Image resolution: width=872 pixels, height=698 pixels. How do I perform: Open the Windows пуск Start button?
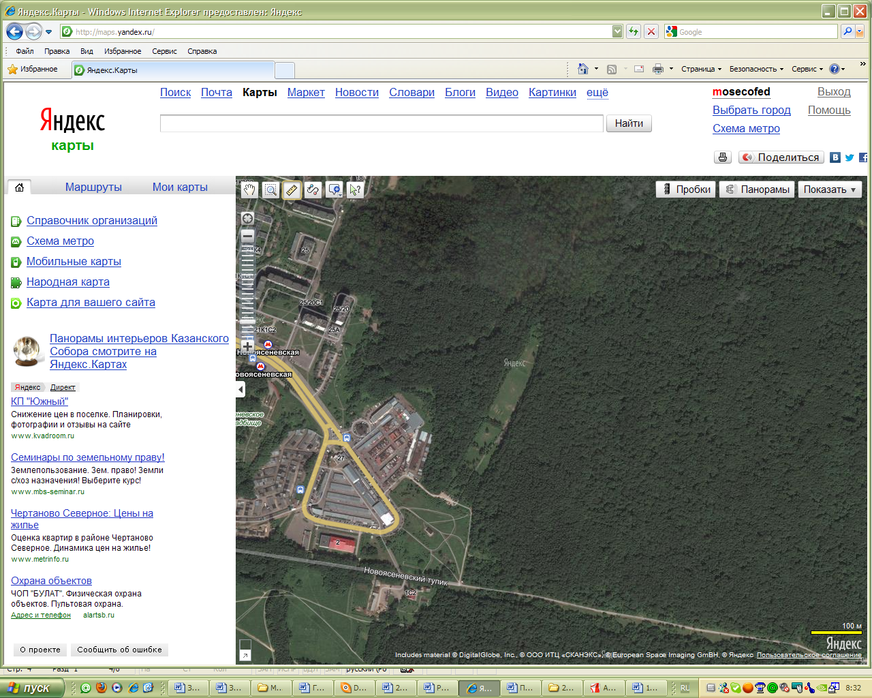point(32,688)
